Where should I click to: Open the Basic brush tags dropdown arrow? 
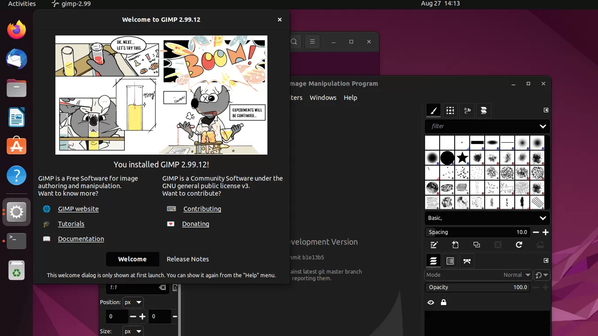543,218
